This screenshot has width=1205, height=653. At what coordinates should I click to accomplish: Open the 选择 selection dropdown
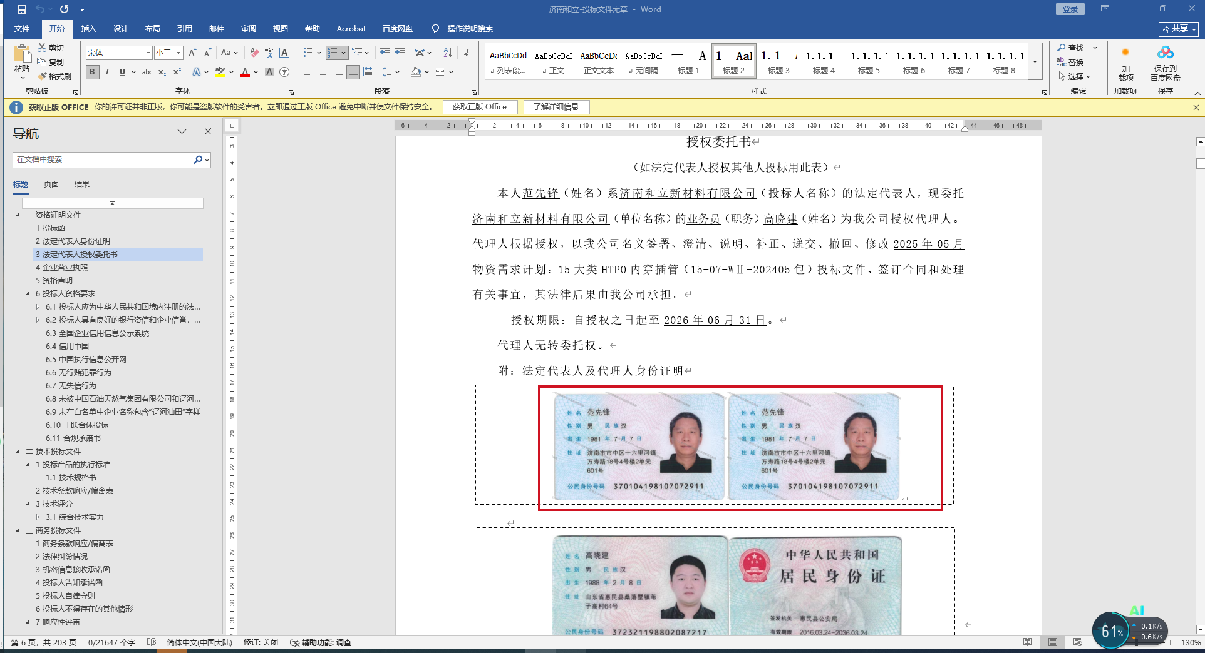click(x=1075, y=76)
